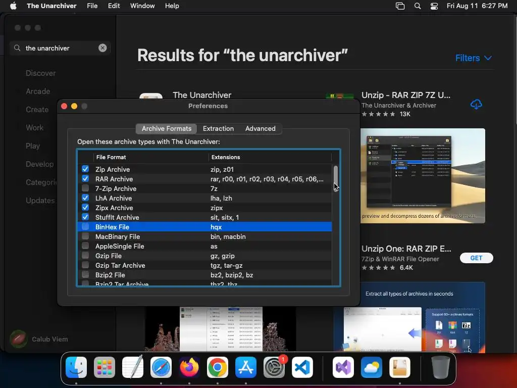This screenshot has width=517, height=388.
Task: Open System Settings from the Dock
Action: point(274,367)
